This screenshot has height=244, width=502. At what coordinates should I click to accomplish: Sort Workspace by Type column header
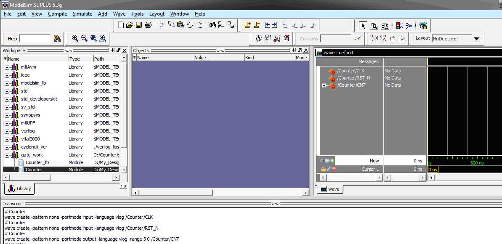click(x=81, y=59)
